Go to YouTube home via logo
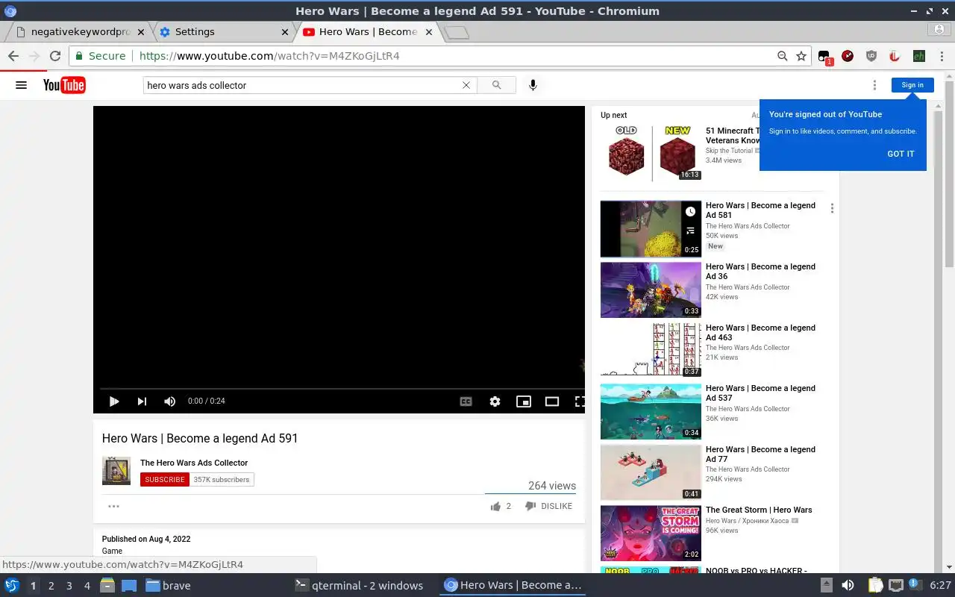The height and width of the screenshot is (597, 955). [x=64, y=85]
